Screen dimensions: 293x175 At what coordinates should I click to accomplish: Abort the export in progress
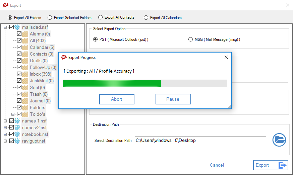pos(117,99)
